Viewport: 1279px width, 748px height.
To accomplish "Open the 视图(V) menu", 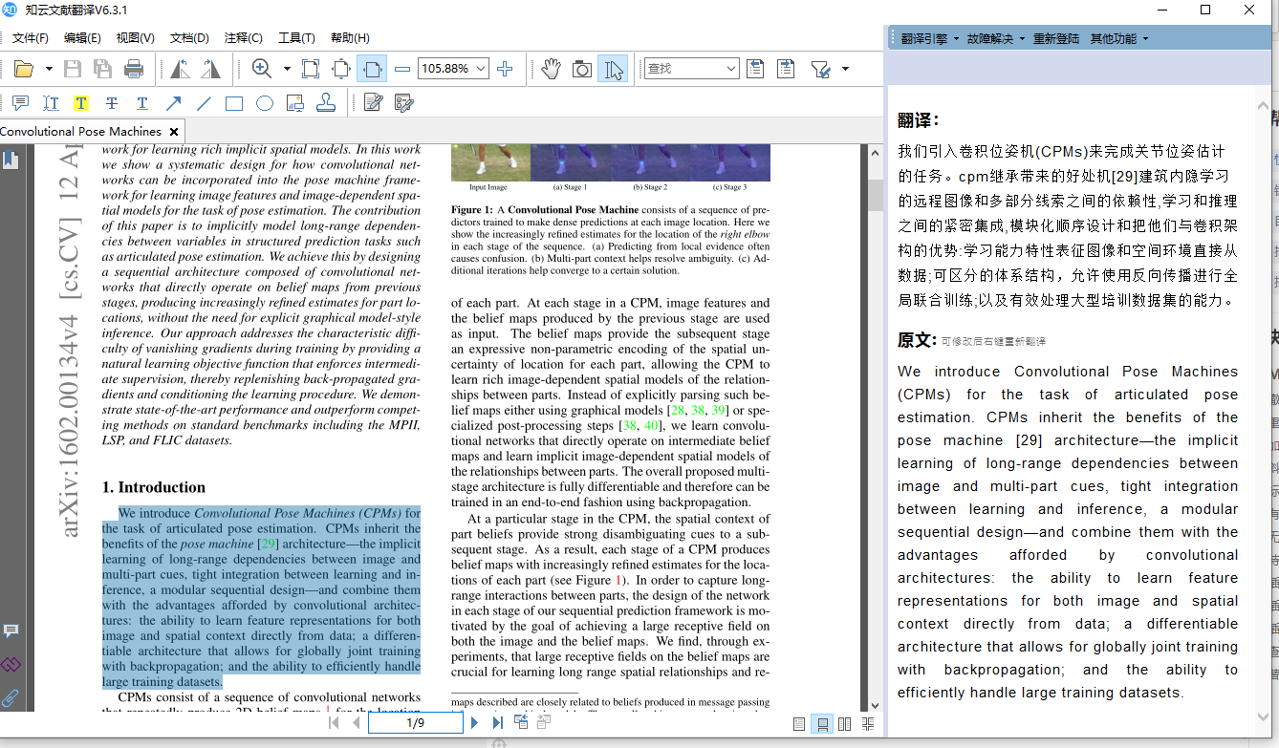I will click(135, 38).
